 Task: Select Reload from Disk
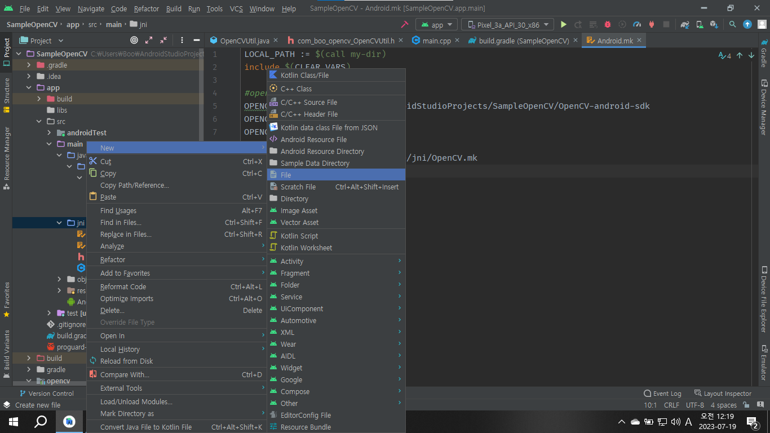176,361
